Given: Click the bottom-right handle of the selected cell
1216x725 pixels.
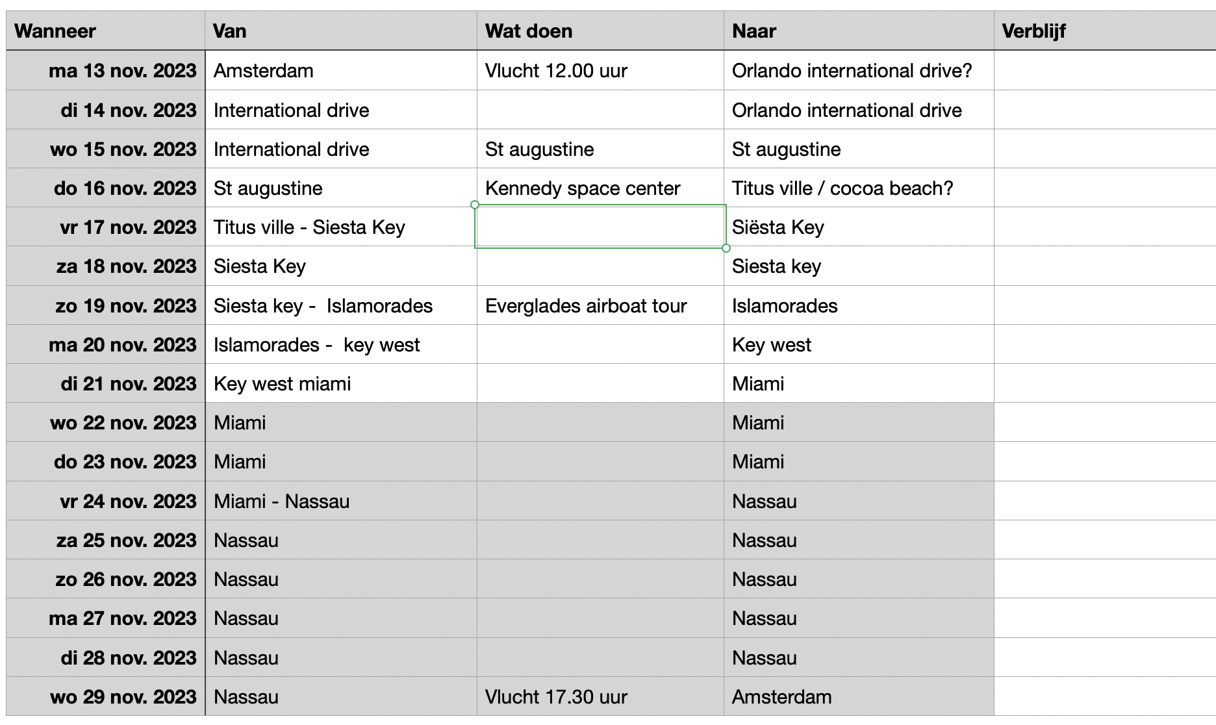Looking at the screenshot, I should tap(726, 248).
